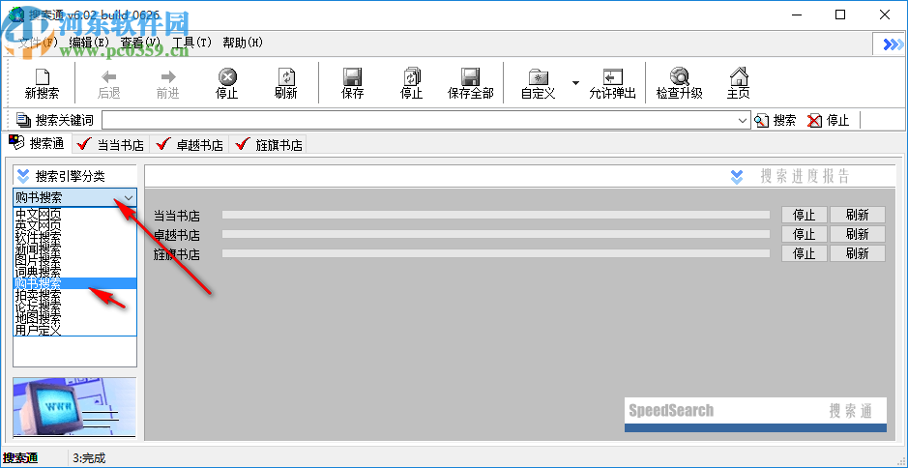Click the 后退 back arrow
Screen dimensions: 908x468
[x=108, y=83]
